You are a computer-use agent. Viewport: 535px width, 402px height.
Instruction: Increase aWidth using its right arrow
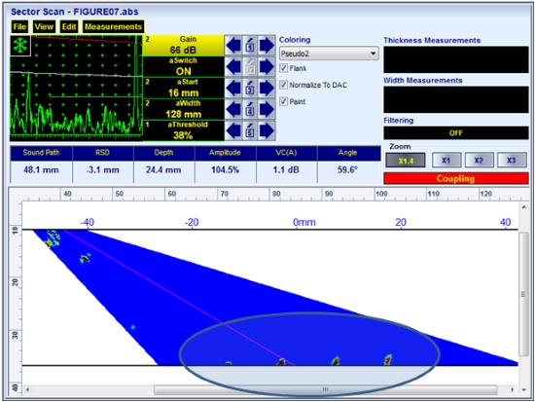tap(267, 109)
